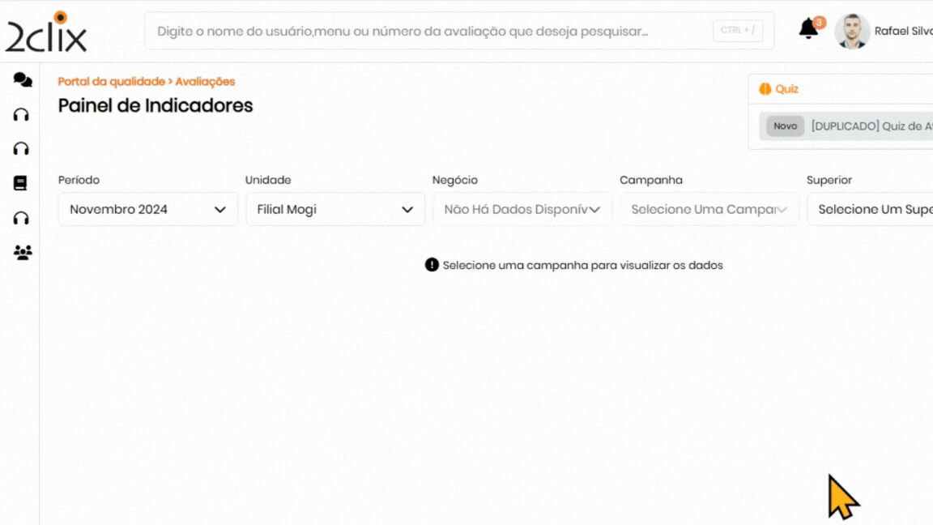Click the 2clix logo
This screenshot has width=933, height=525.
point(46,32)
